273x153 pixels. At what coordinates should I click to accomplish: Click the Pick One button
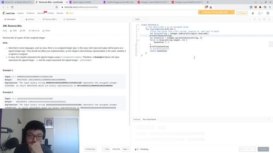(x=90, y=149)
